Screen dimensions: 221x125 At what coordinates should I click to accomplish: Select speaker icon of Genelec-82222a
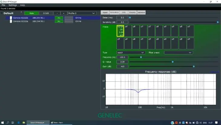coord(11,21)
